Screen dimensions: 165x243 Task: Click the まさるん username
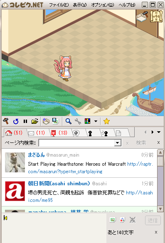click(x=36, y=155)
